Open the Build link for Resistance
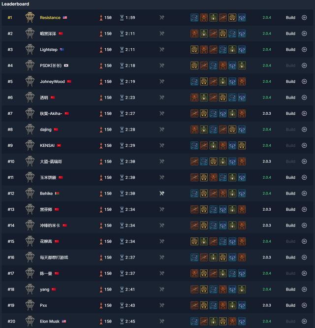Viewport: 315px width, 328px height. point(290,18)
